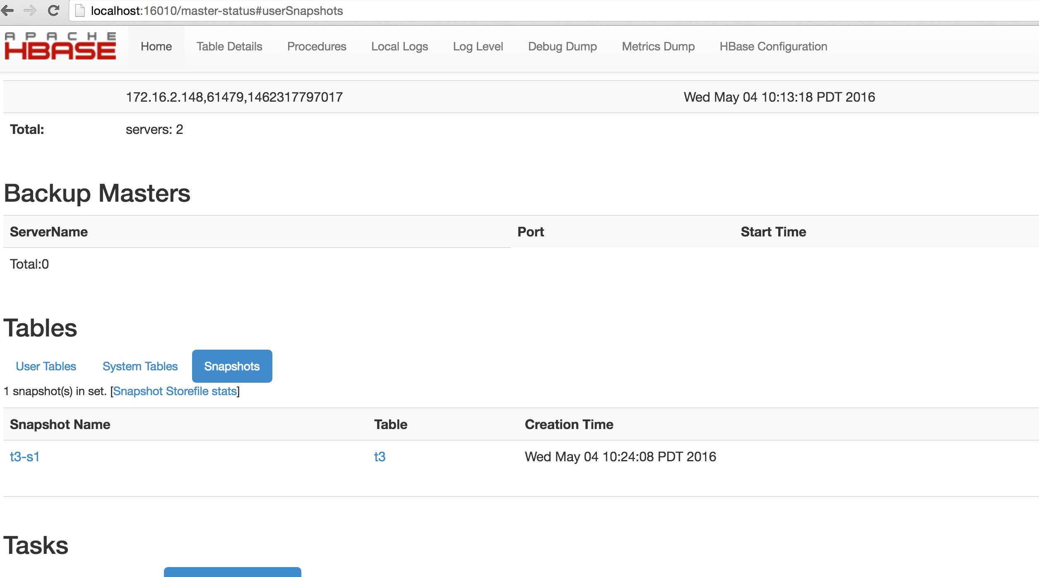The height and width of the screenshot is (577, 1039).
Task: Switch to User Tables tab
Action: 45,366
